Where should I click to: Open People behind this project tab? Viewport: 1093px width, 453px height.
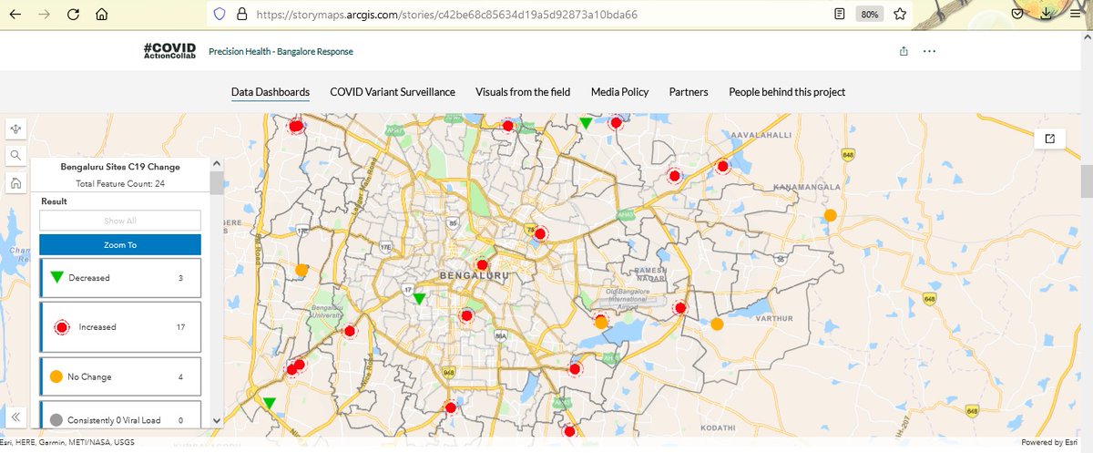(787, 92)
